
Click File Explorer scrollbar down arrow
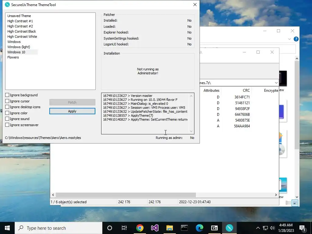point(297,197)
